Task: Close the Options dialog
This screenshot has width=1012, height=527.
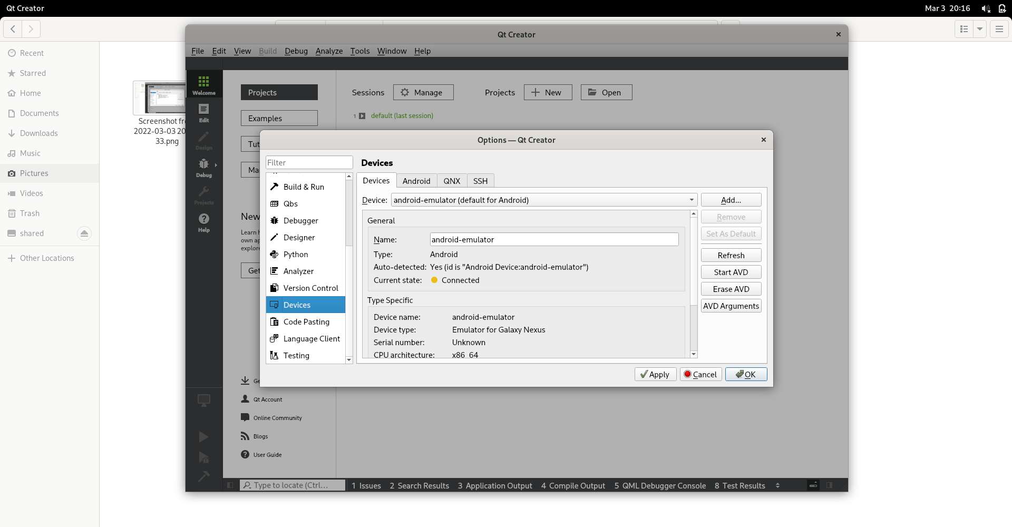Action: click(x=763, y=140)
